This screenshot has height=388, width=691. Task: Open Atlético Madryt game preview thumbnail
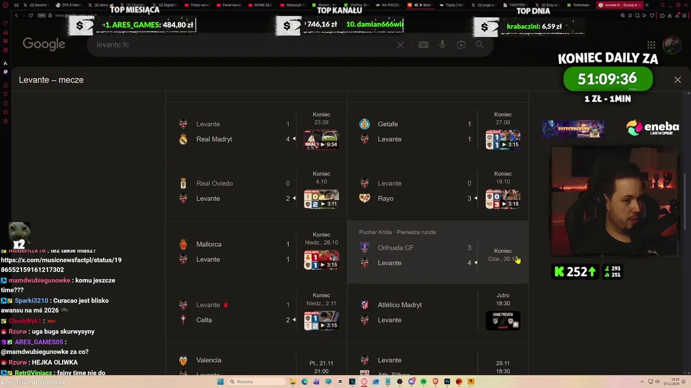[x=503, y=320]
